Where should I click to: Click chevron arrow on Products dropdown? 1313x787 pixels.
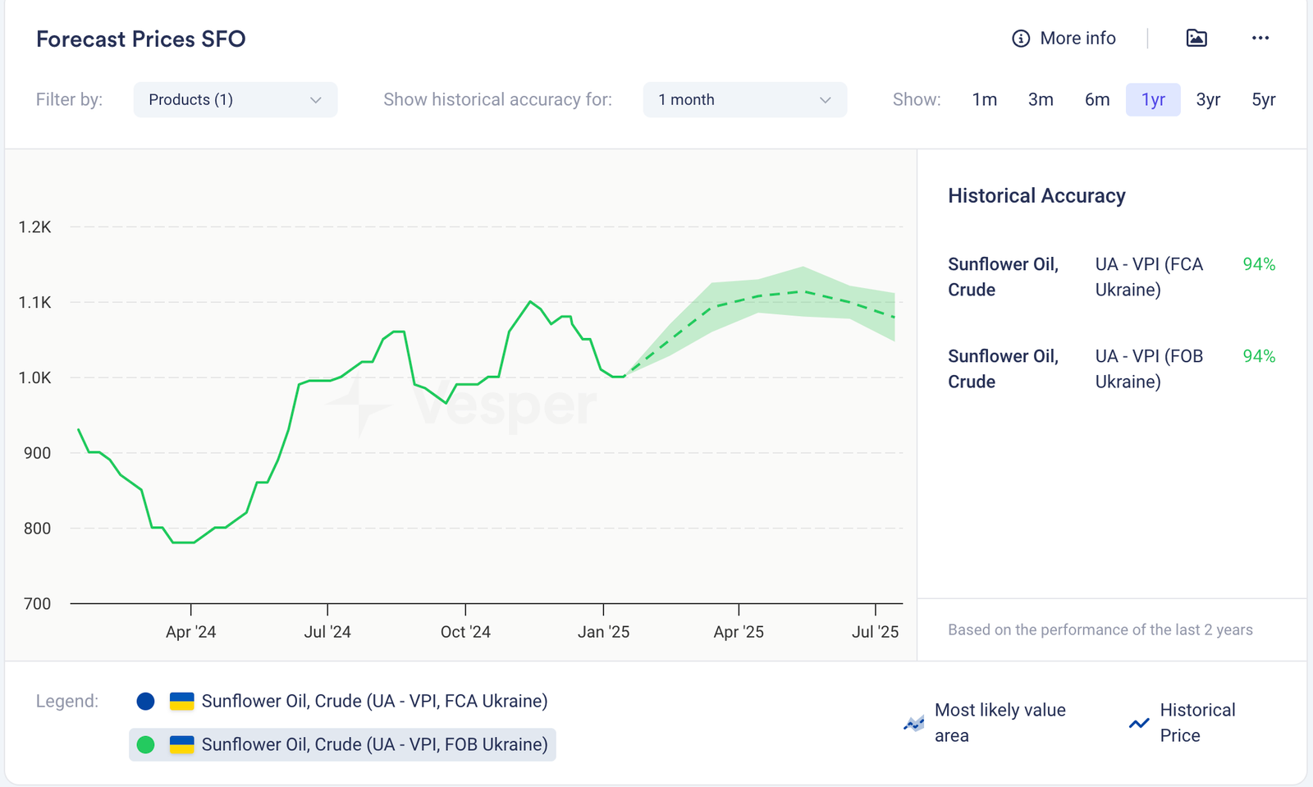316,100
